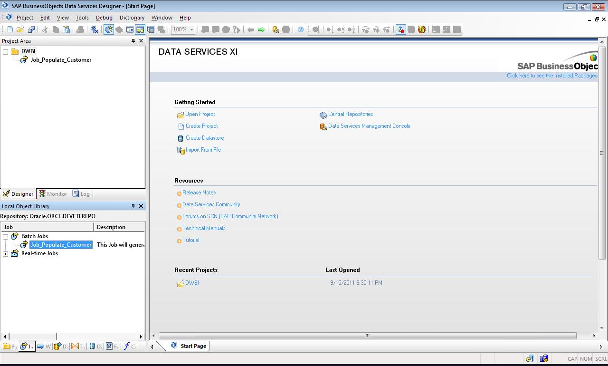The image size is (608, 366).
Task: Click the Central Repositories link
Action: tap(351, 114)
